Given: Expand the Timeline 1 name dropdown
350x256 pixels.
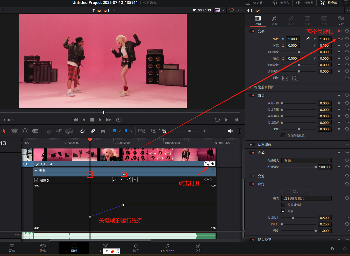Looking at the screenshot, I should [x=115, y=10].
